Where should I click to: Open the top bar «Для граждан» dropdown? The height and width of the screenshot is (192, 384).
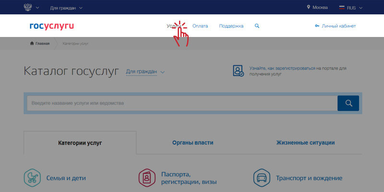[x=66, y=8]
